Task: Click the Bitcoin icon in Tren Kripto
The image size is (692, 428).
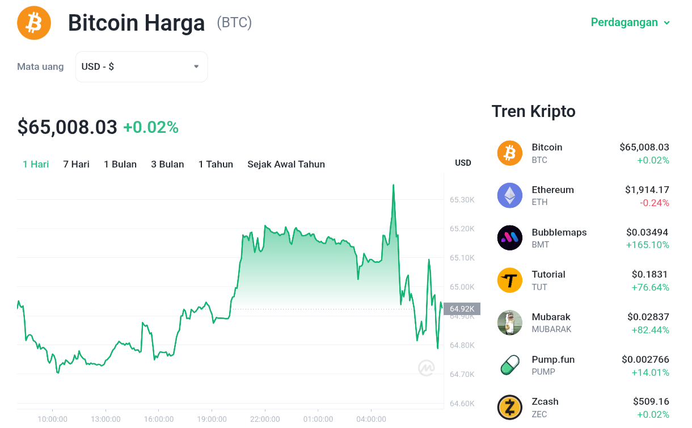Action: tap(509, 153)
